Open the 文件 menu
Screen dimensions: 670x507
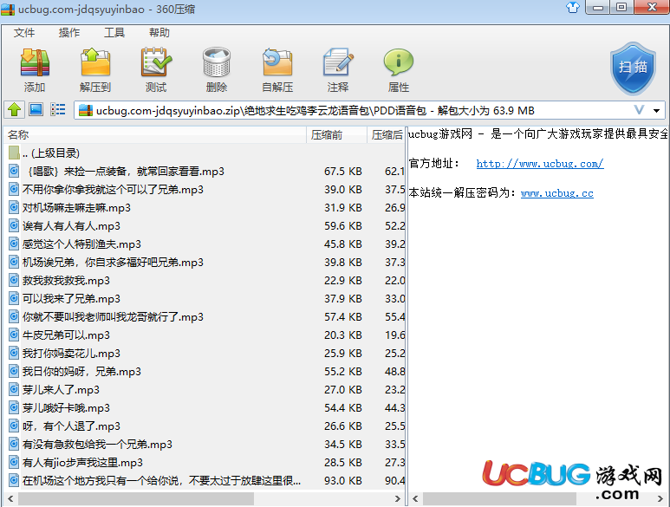pyautogui.click(x=24, y=33)
